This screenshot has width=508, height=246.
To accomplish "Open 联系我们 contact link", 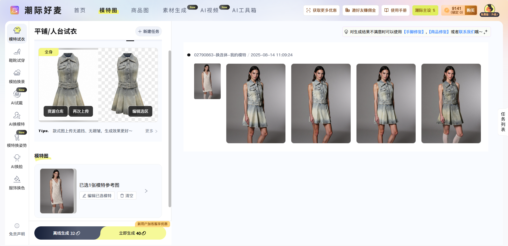I will click(467, 32).
